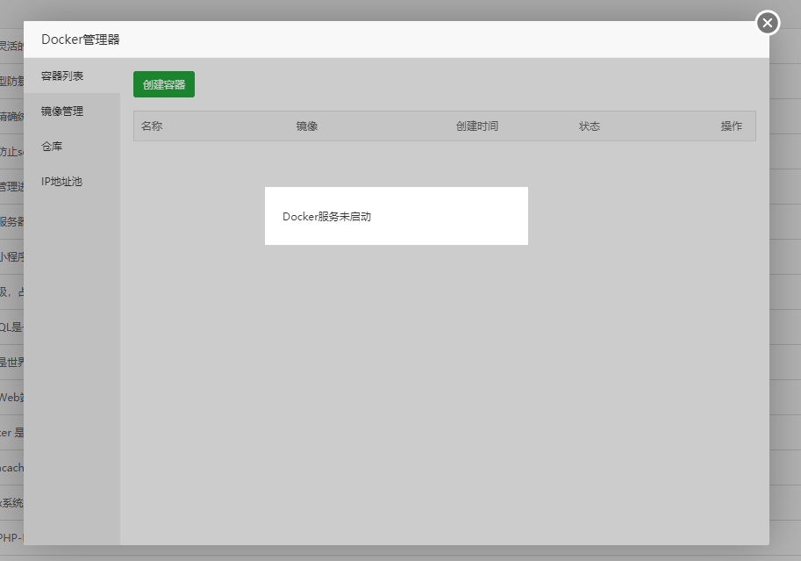Click the Docker服务未启动 message box
Viewport: 801px width, 561px height.
396,216
